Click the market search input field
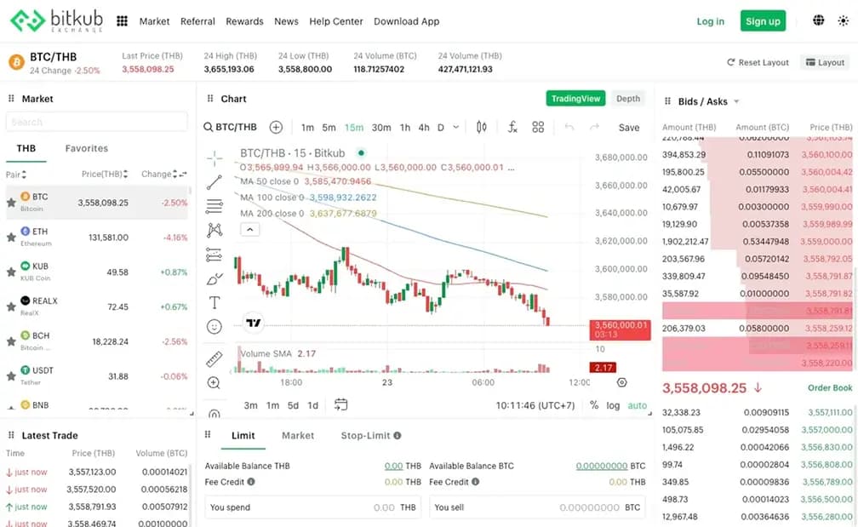Image resolution: width=858 pixels, height=527 pixels. (x=96, y=122)
